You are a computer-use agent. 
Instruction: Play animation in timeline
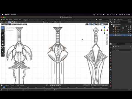pos(56,85)
